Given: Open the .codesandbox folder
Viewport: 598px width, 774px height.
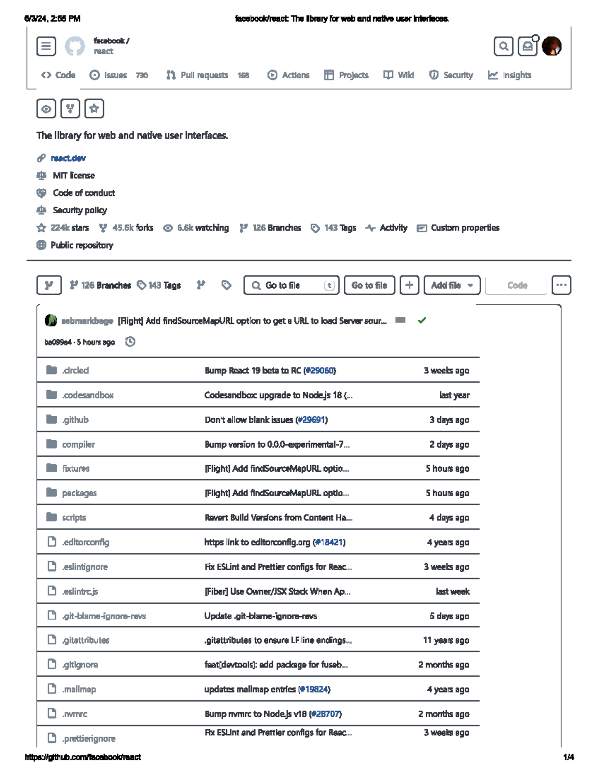Looking at the screenshot, I should coord(88,395).
